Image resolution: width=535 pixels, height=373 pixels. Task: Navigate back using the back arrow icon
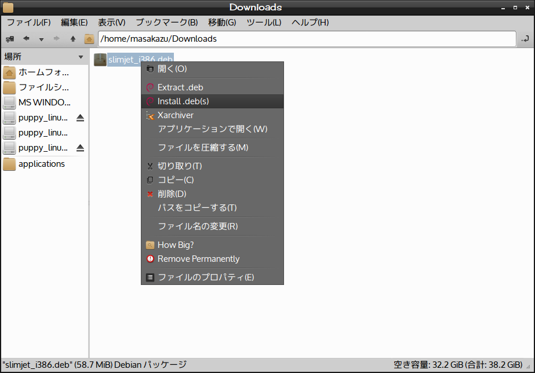tap(26, 39)
